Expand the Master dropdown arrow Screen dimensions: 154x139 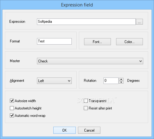point(140,61)
